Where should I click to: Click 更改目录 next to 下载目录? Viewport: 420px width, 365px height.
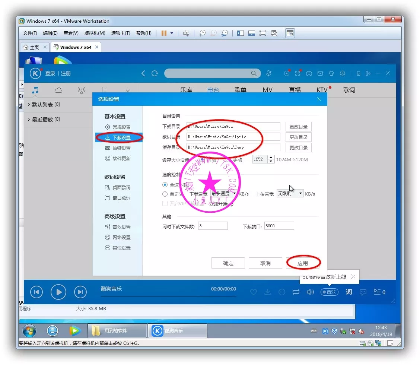(299, 127)
